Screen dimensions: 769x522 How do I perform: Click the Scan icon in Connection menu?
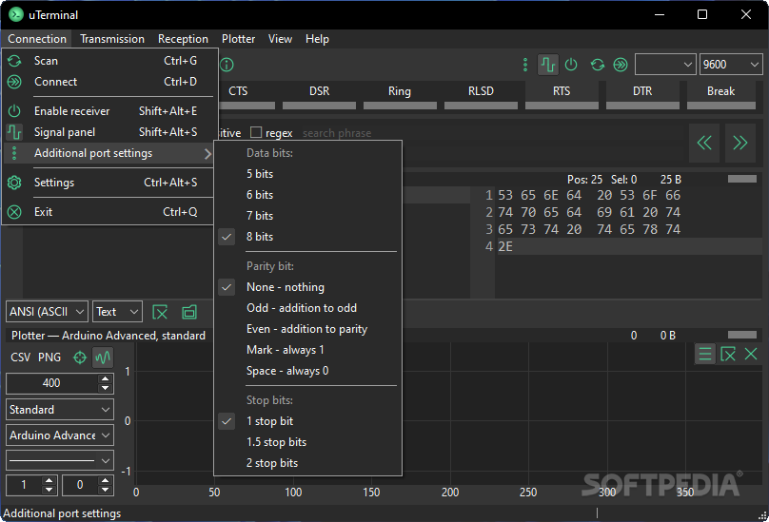click(14, 61)
